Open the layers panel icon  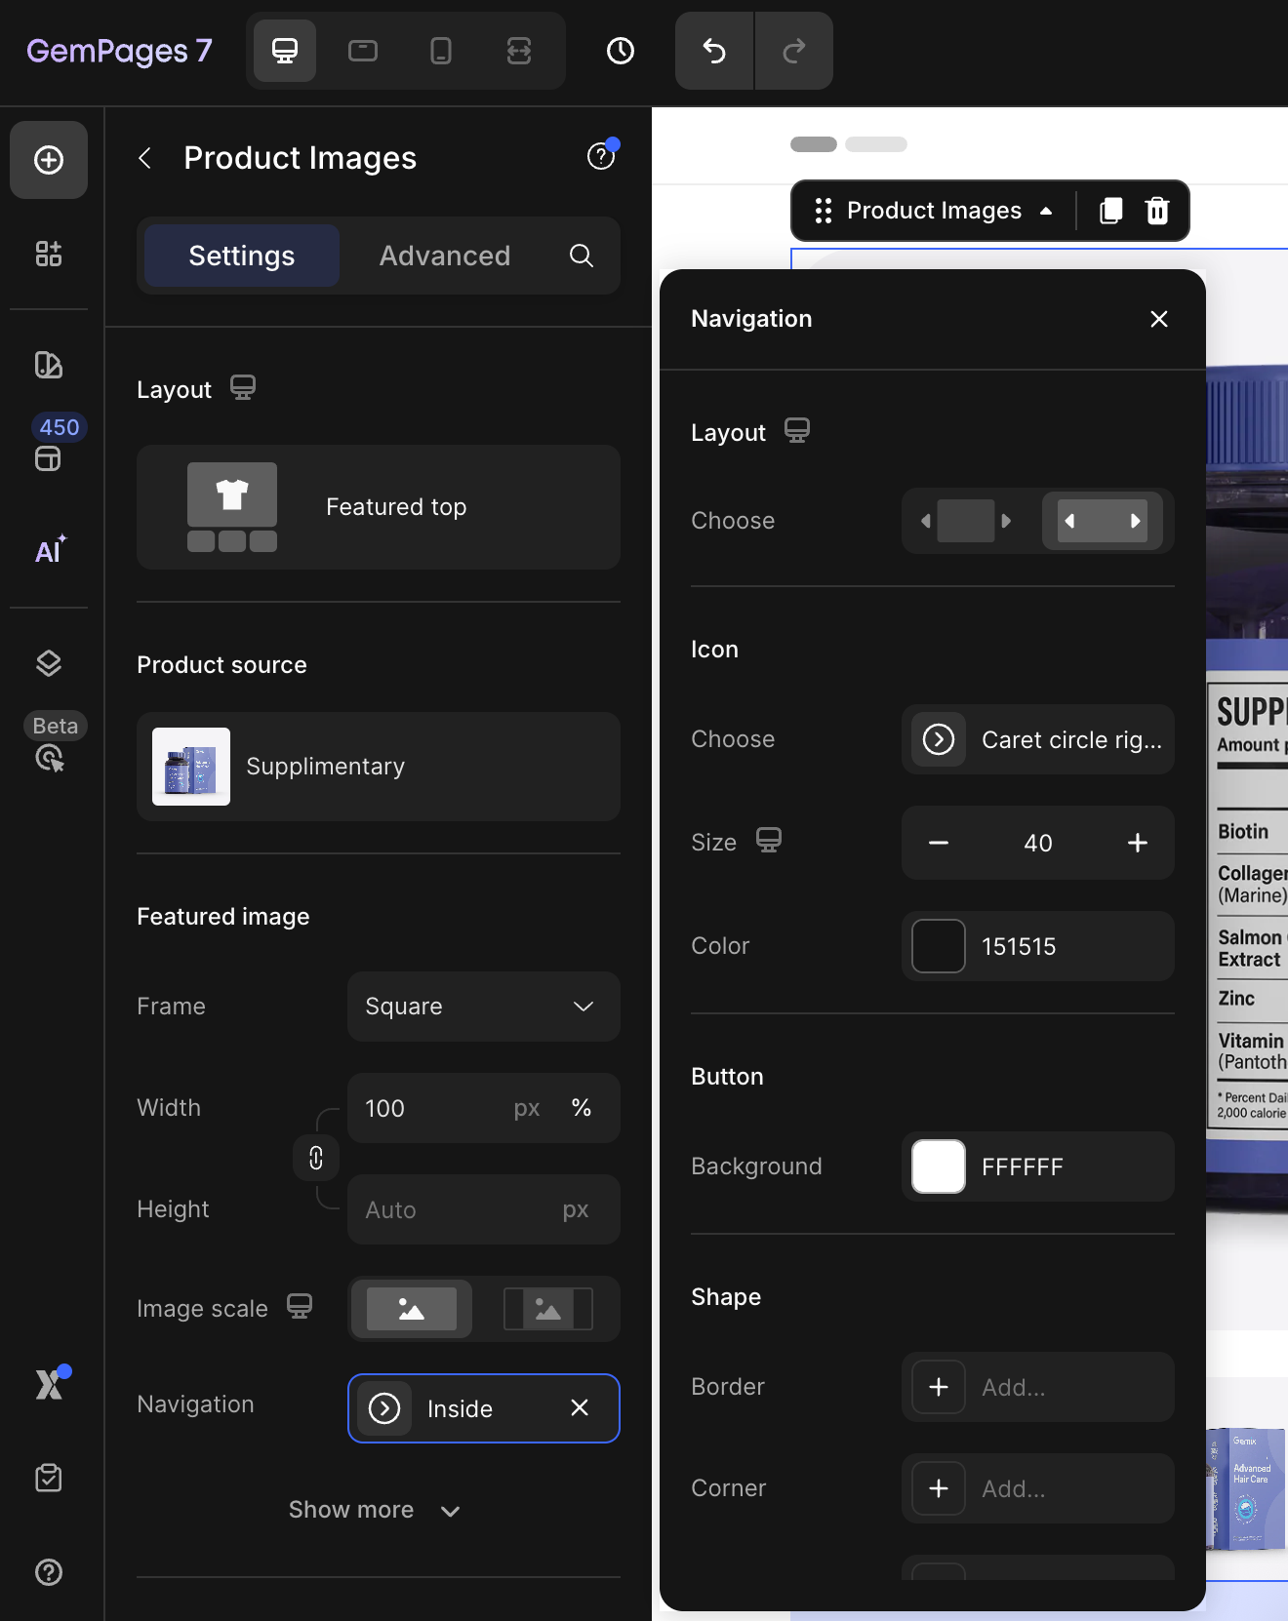pyautogui.click(x=49, y=663)
